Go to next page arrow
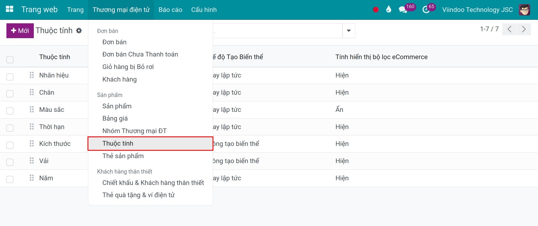 pyautogui.click(x=524, y=29)
